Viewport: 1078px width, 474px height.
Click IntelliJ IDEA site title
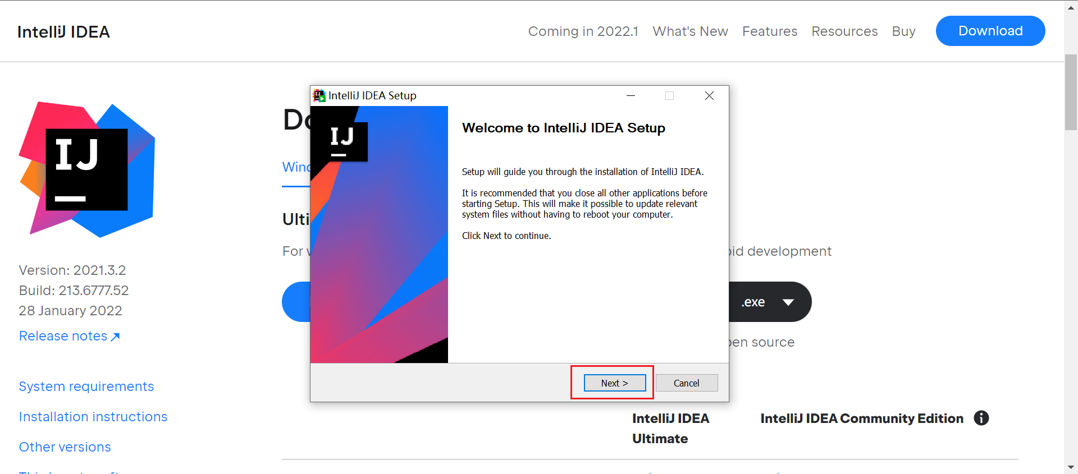pos(63,32)
